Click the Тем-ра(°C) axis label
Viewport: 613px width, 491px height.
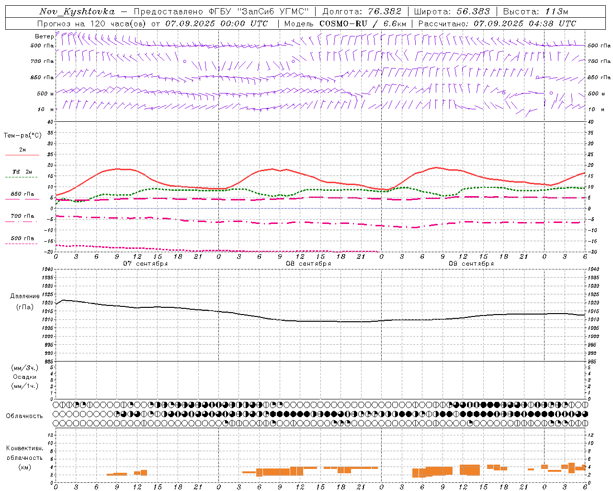[23, 136]
